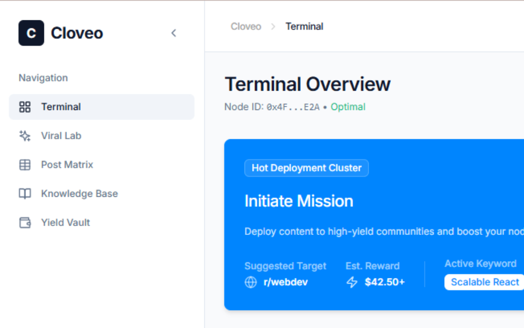
Task: Click the Terminal grid icon in sidebar
Action: click(x=25, y=107)
